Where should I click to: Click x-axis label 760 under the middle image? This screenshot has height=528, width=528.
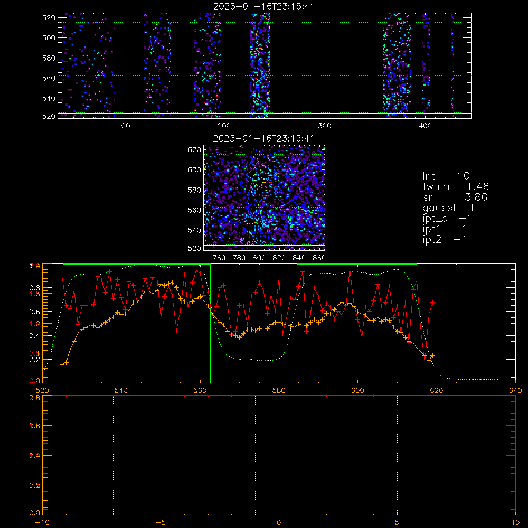pos(219,258)
